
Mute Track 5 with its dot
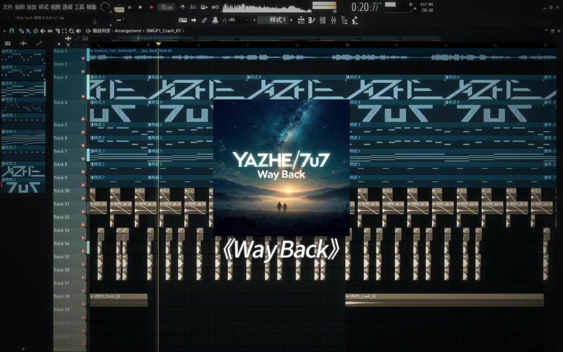pyautogui.click(x=83, y=132)
